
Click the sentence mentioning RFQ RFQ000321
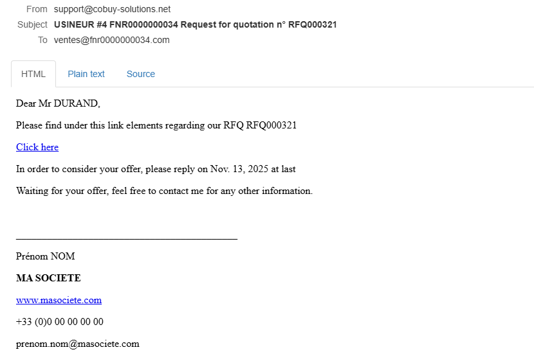point(156,125)
